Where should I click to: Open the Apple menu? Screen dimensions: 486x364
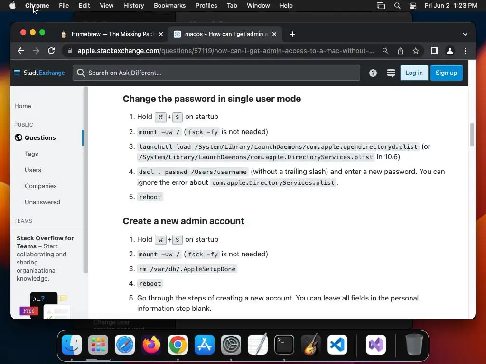click(x=12, y=6)
